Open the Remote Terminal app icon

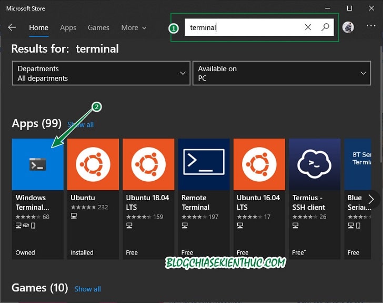coord(204,164)
